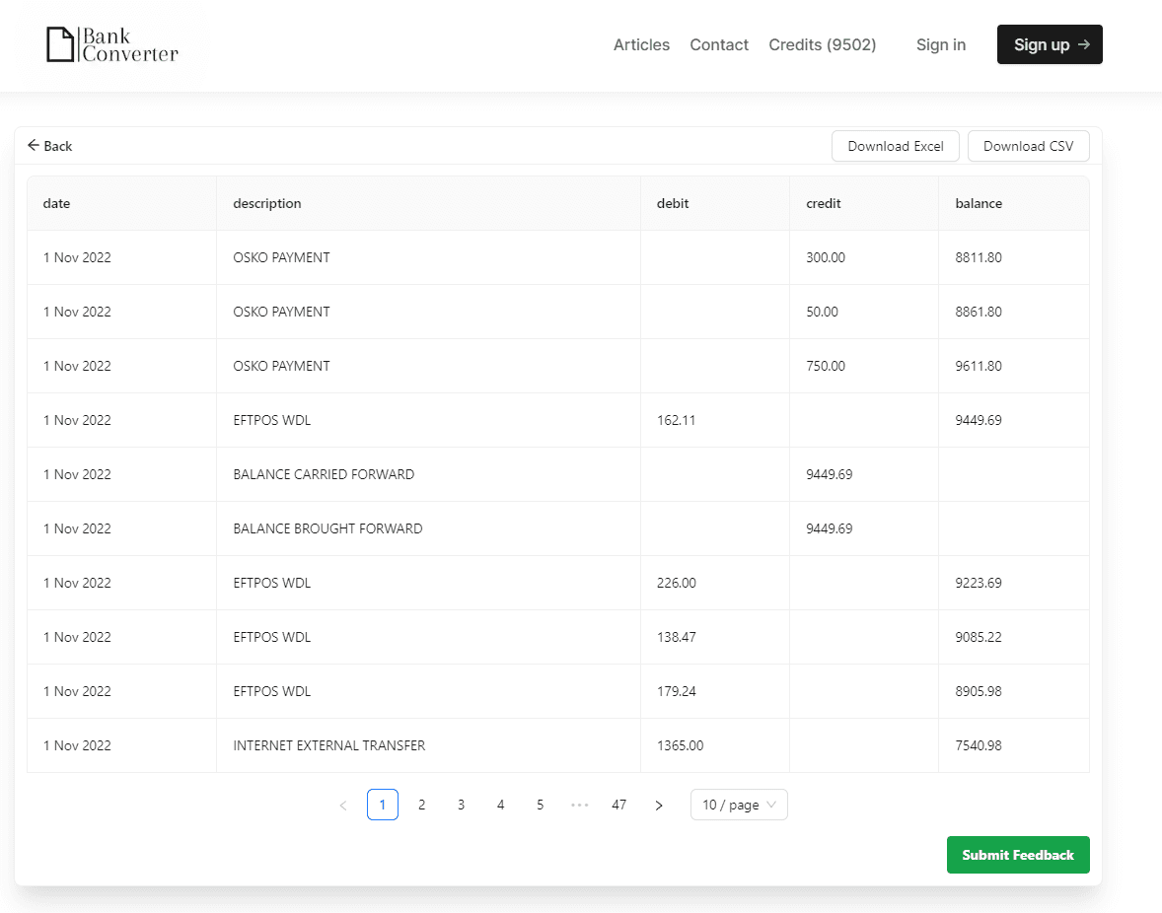
Task: Select the INTERNET EXTERNAL TRANSFER row
Action: click(329, 745)
